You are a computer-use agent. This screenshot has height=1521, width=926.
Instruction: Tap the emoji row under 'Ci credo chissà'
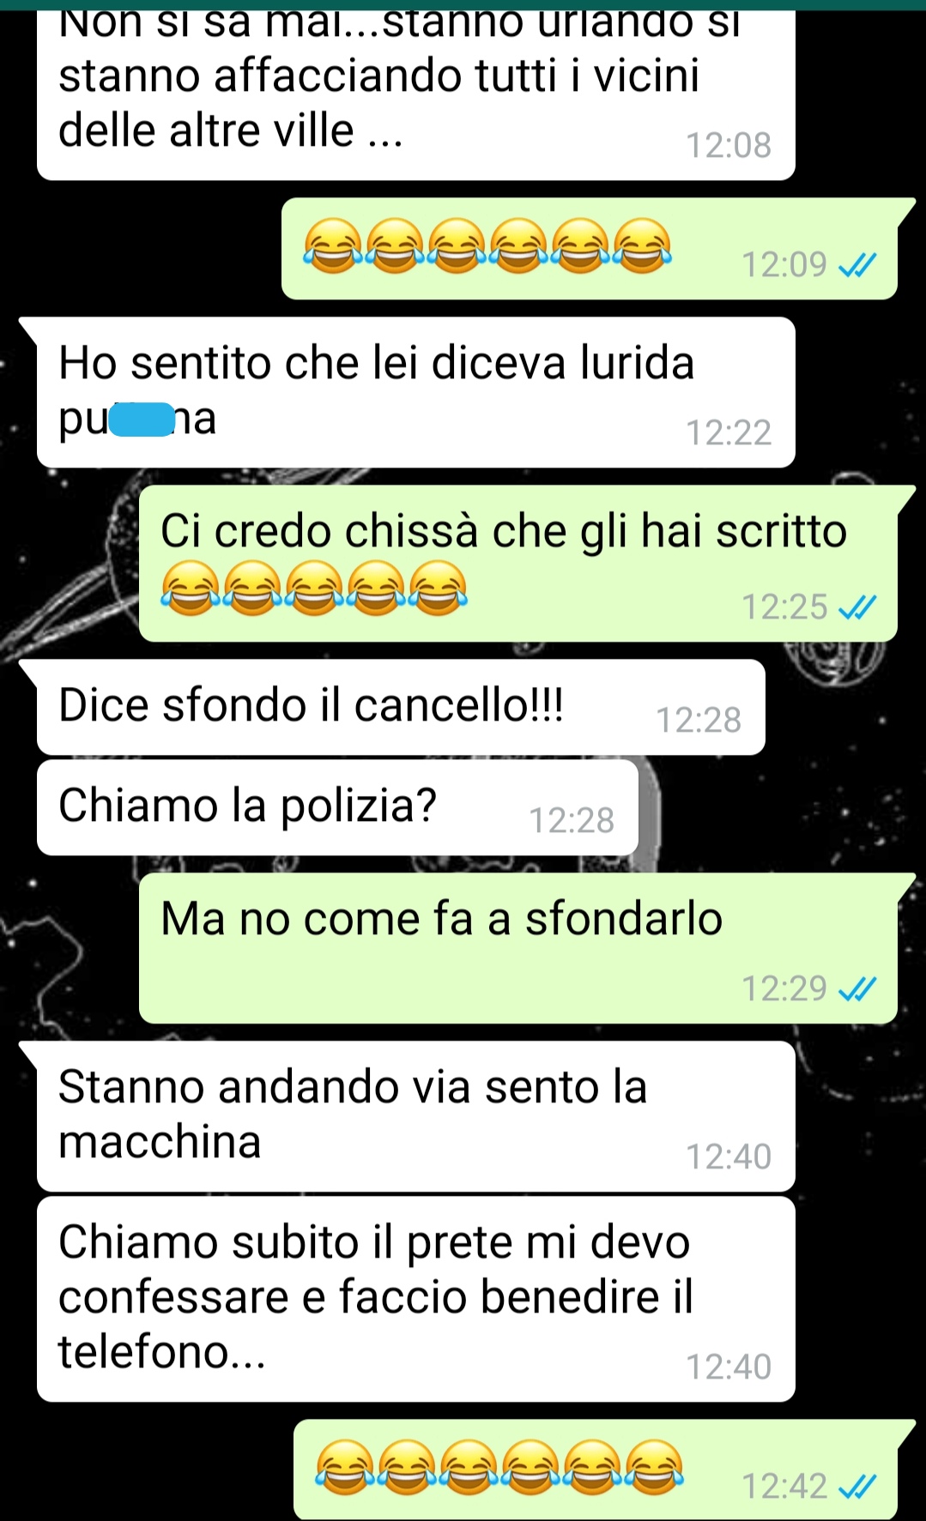(x=314, y=588)
